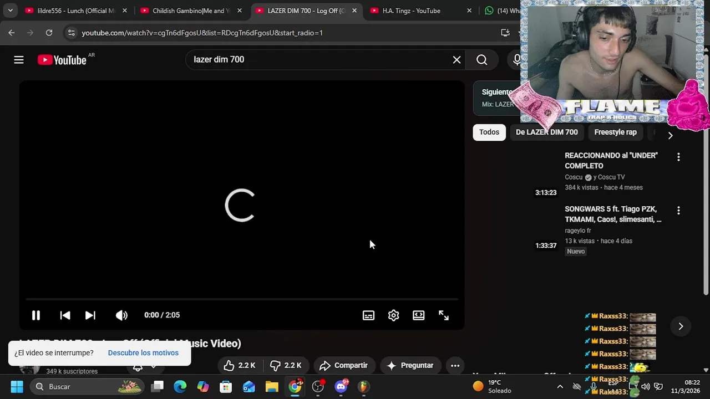Open the player settings gear
This screenshot has height=399, width=710.
tap(393, 315)
